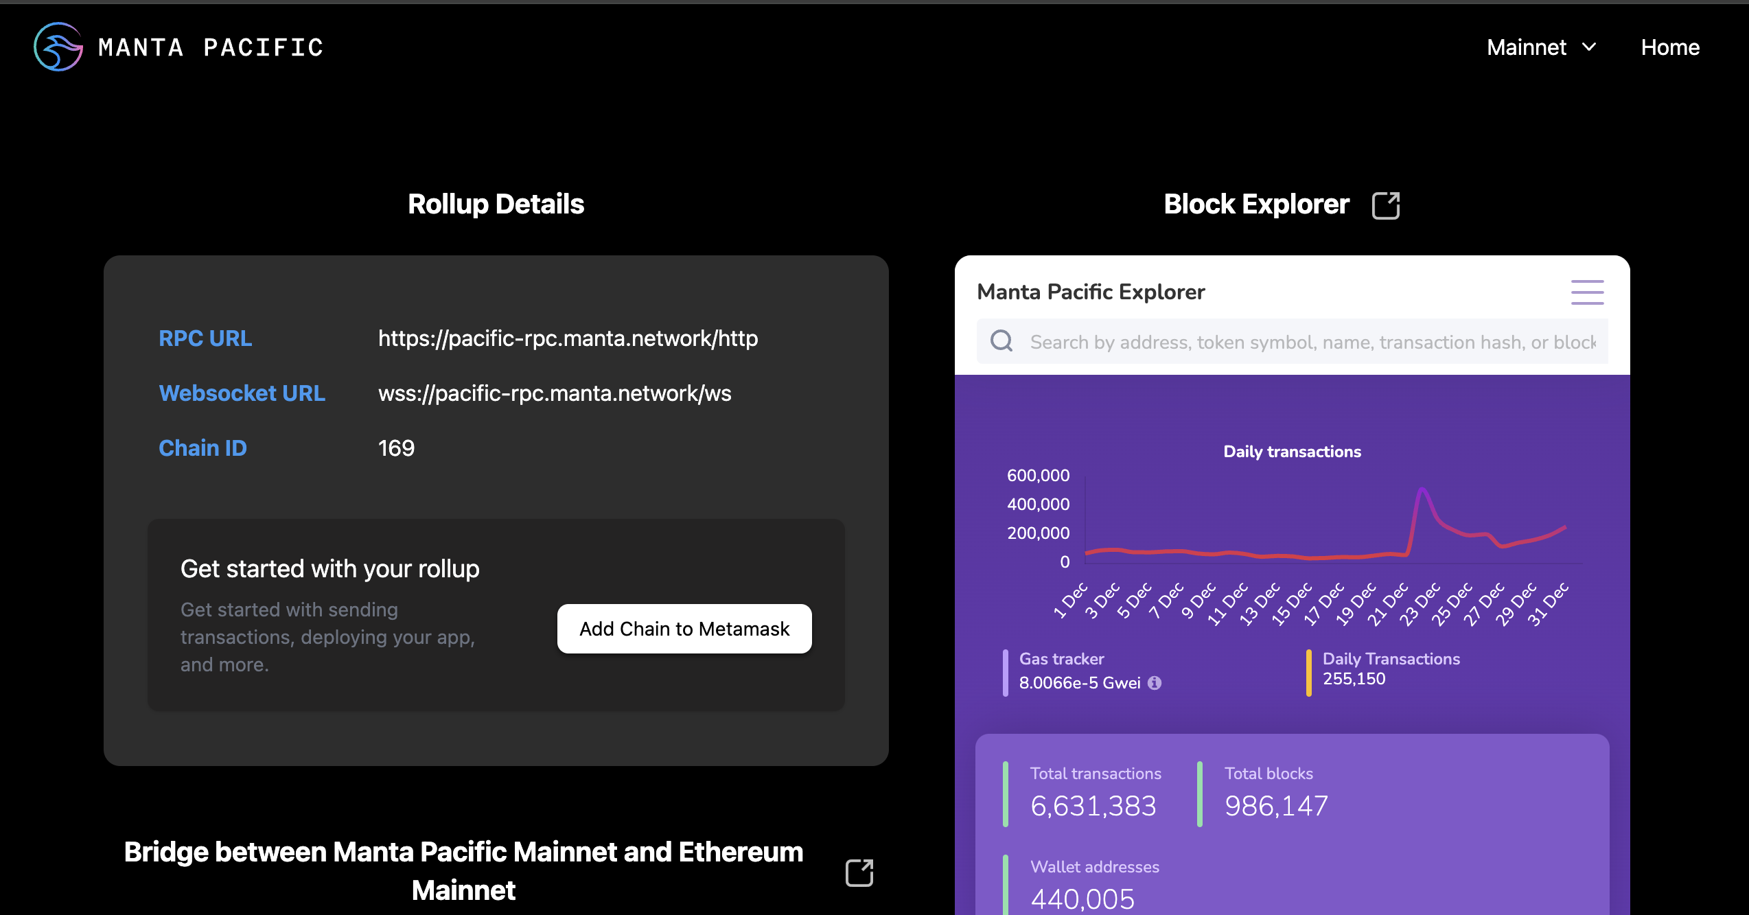1749x915 pixels.
Task: Click the explorer search magnifier icon
Action: click(x=1001, y=341)
